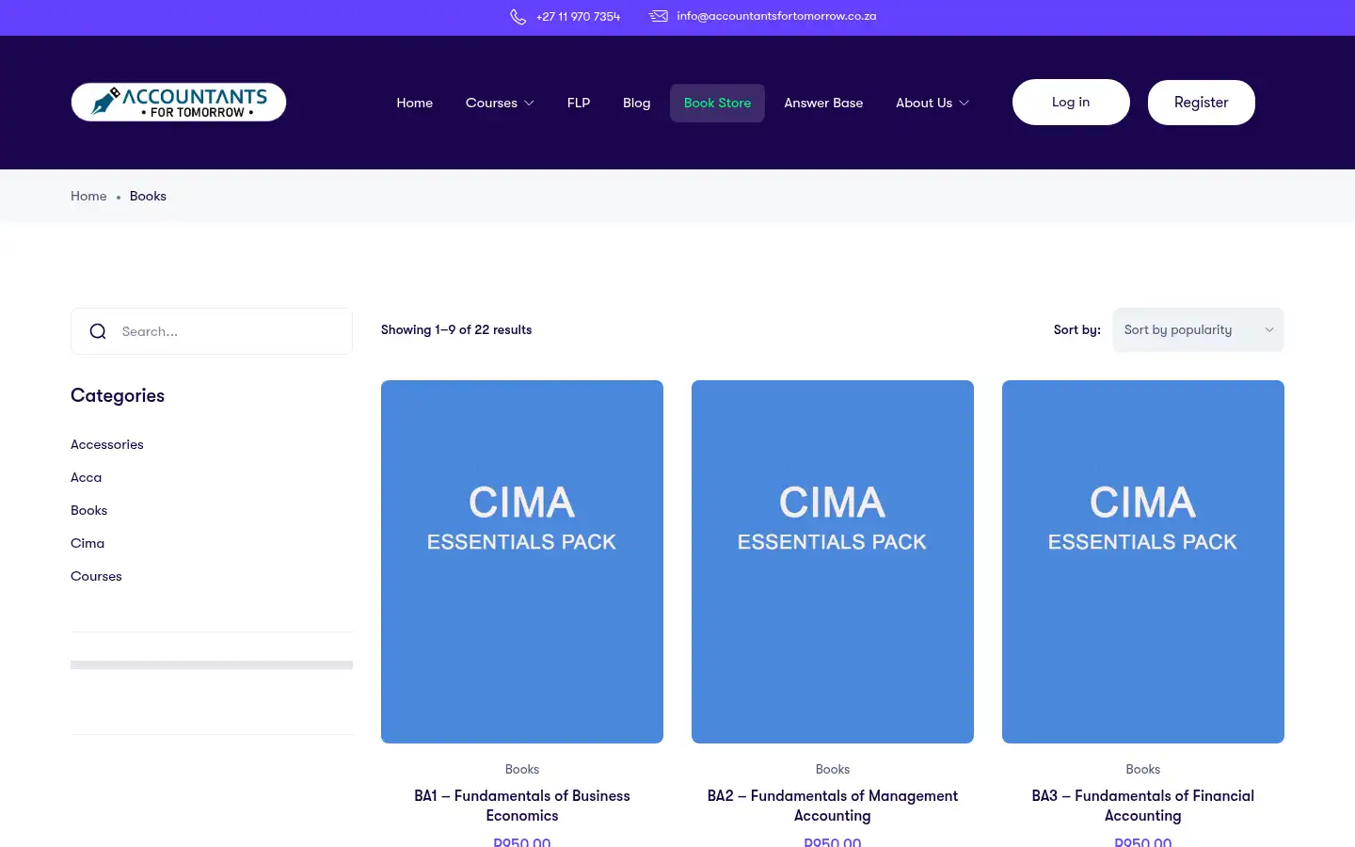Click the phone icon in top bar

(x=518, y=17)
